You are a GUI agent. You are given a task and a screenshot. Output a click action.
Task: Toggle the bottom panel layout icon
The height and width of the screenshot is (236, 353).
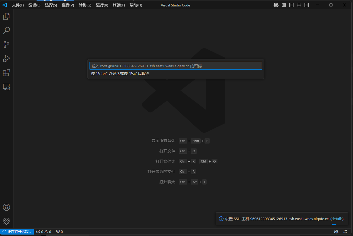click(299, 5)
